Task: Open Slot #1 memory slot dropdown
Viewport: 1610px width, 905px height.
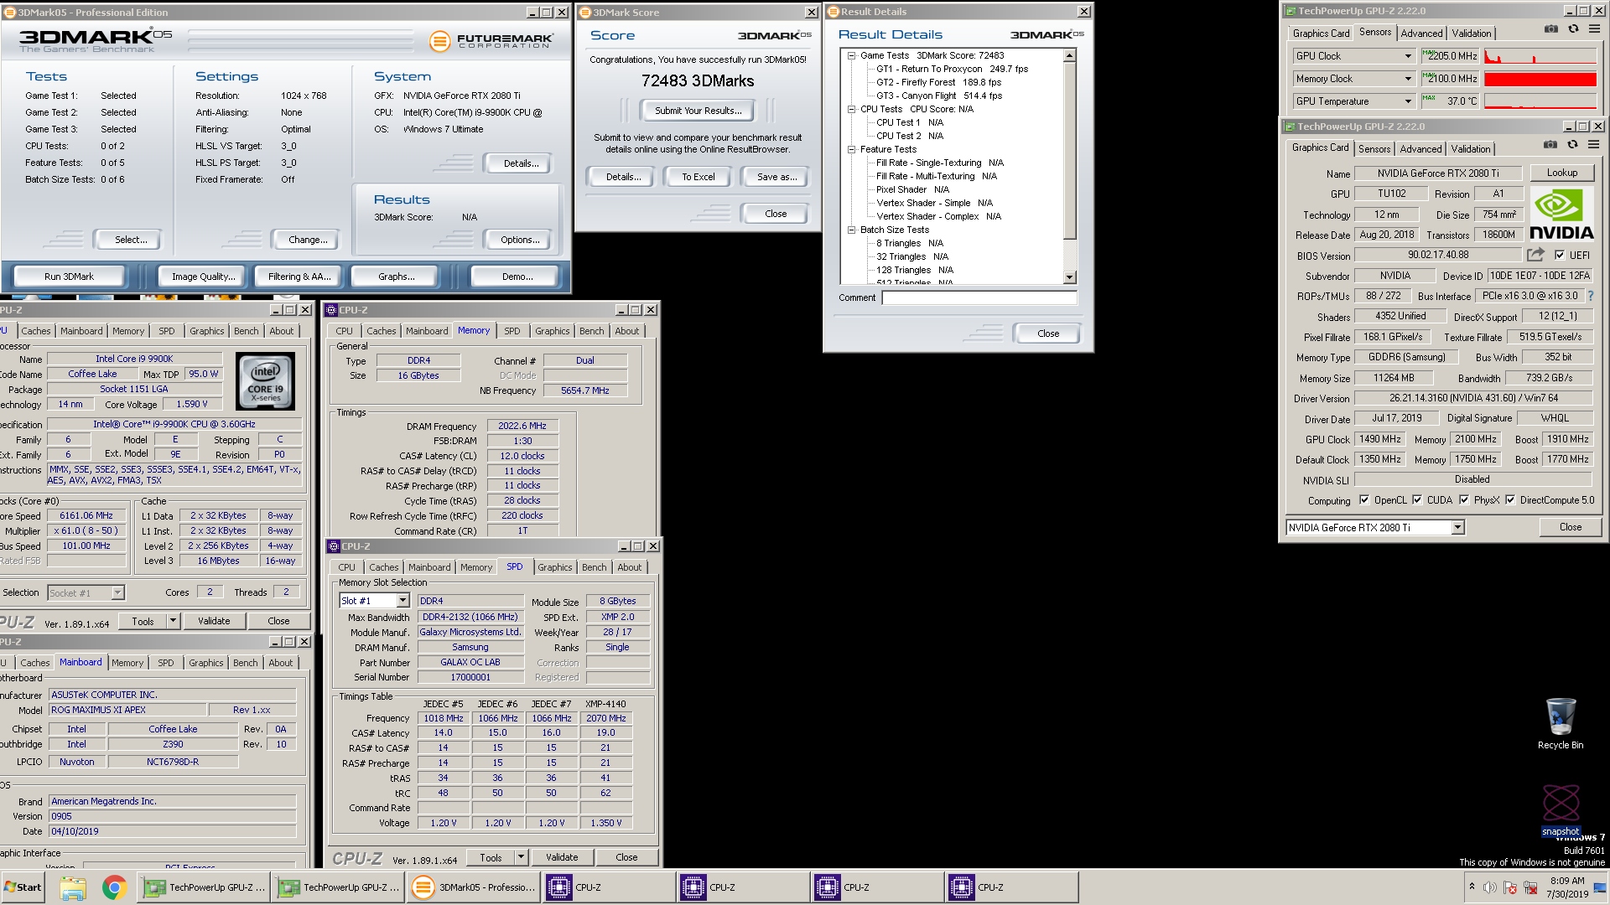Action: coord(402,601)
